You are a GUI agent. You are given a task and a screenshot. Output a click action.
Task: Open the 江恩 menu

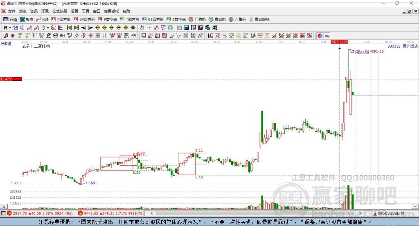[45, 11]
